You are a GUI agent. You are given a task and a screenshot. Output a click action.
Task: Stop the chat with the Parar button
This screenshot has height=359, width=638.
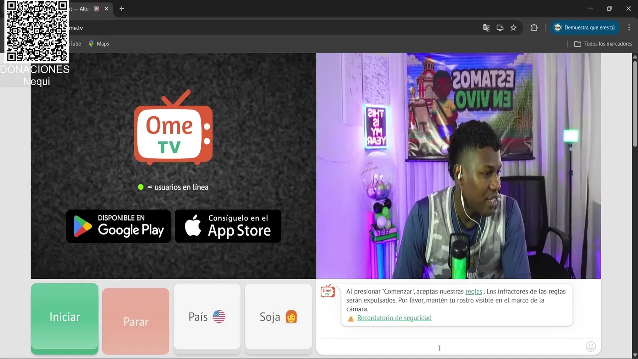pos(136,321)
